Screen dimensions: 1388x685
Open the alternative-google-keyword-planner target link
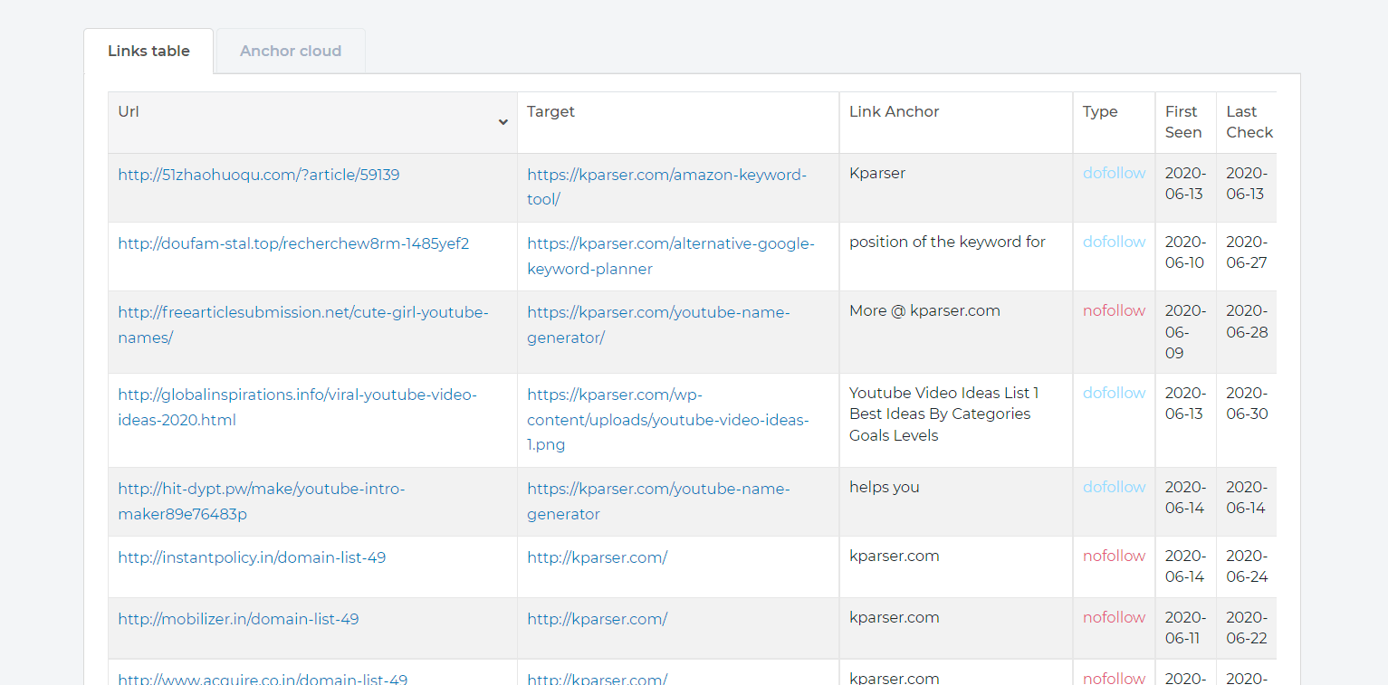click(x=670, y=255)
